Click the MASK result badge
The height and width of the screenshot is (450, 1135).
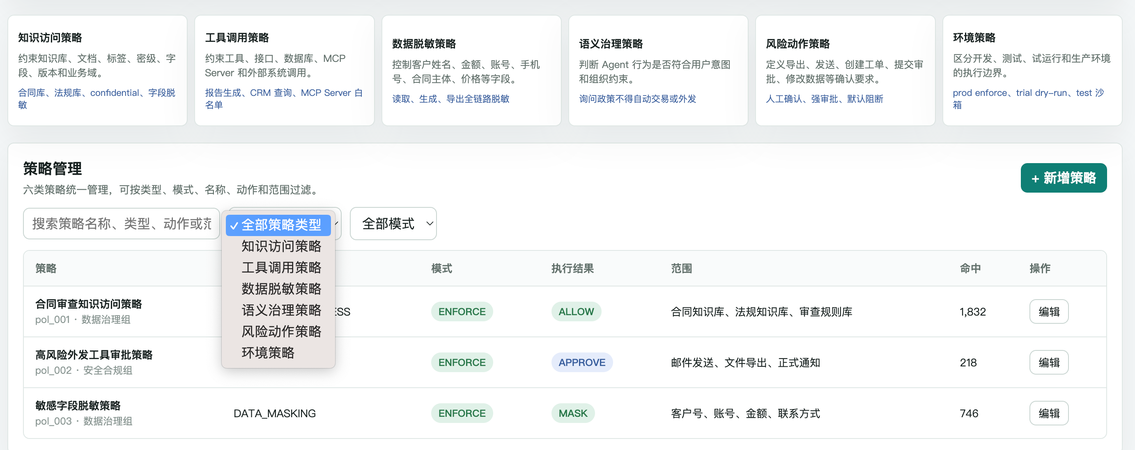573,413
